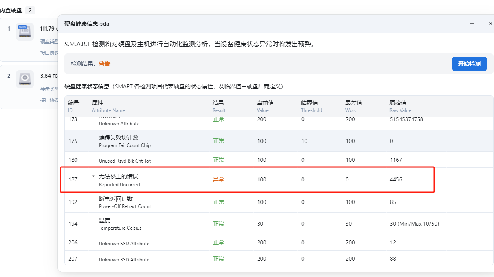The width and height of the screenshot is (494, 277).
Task: Click the 属性 Attribute Name column header
Action: point(109,106)
